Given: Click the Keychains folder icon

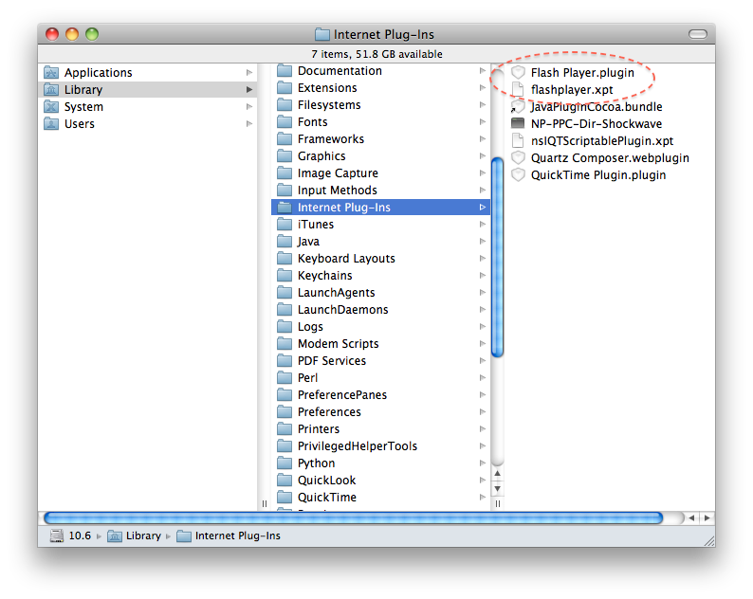Looking at the screenshot, I should coord(285,276).
